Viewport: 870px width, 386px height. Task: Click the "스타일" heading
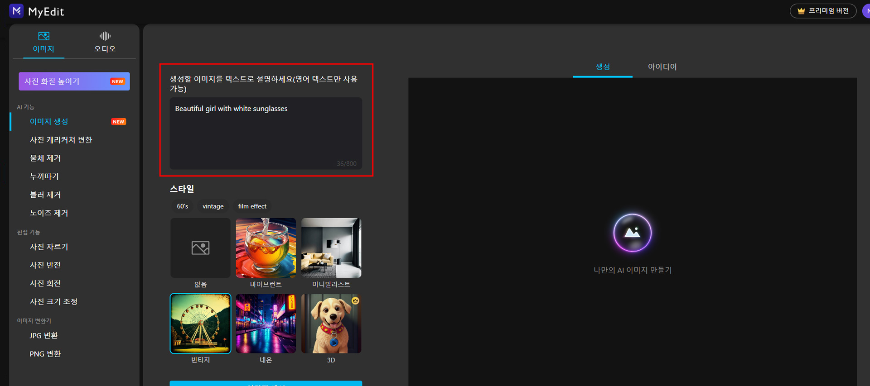tap(182, 189)
